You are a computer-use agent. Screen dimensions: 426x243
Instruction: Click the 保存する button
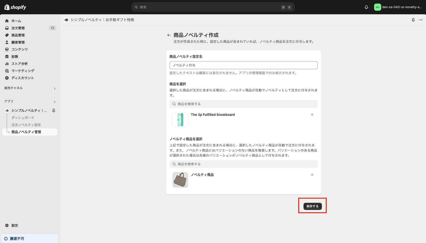click(312, 206)
